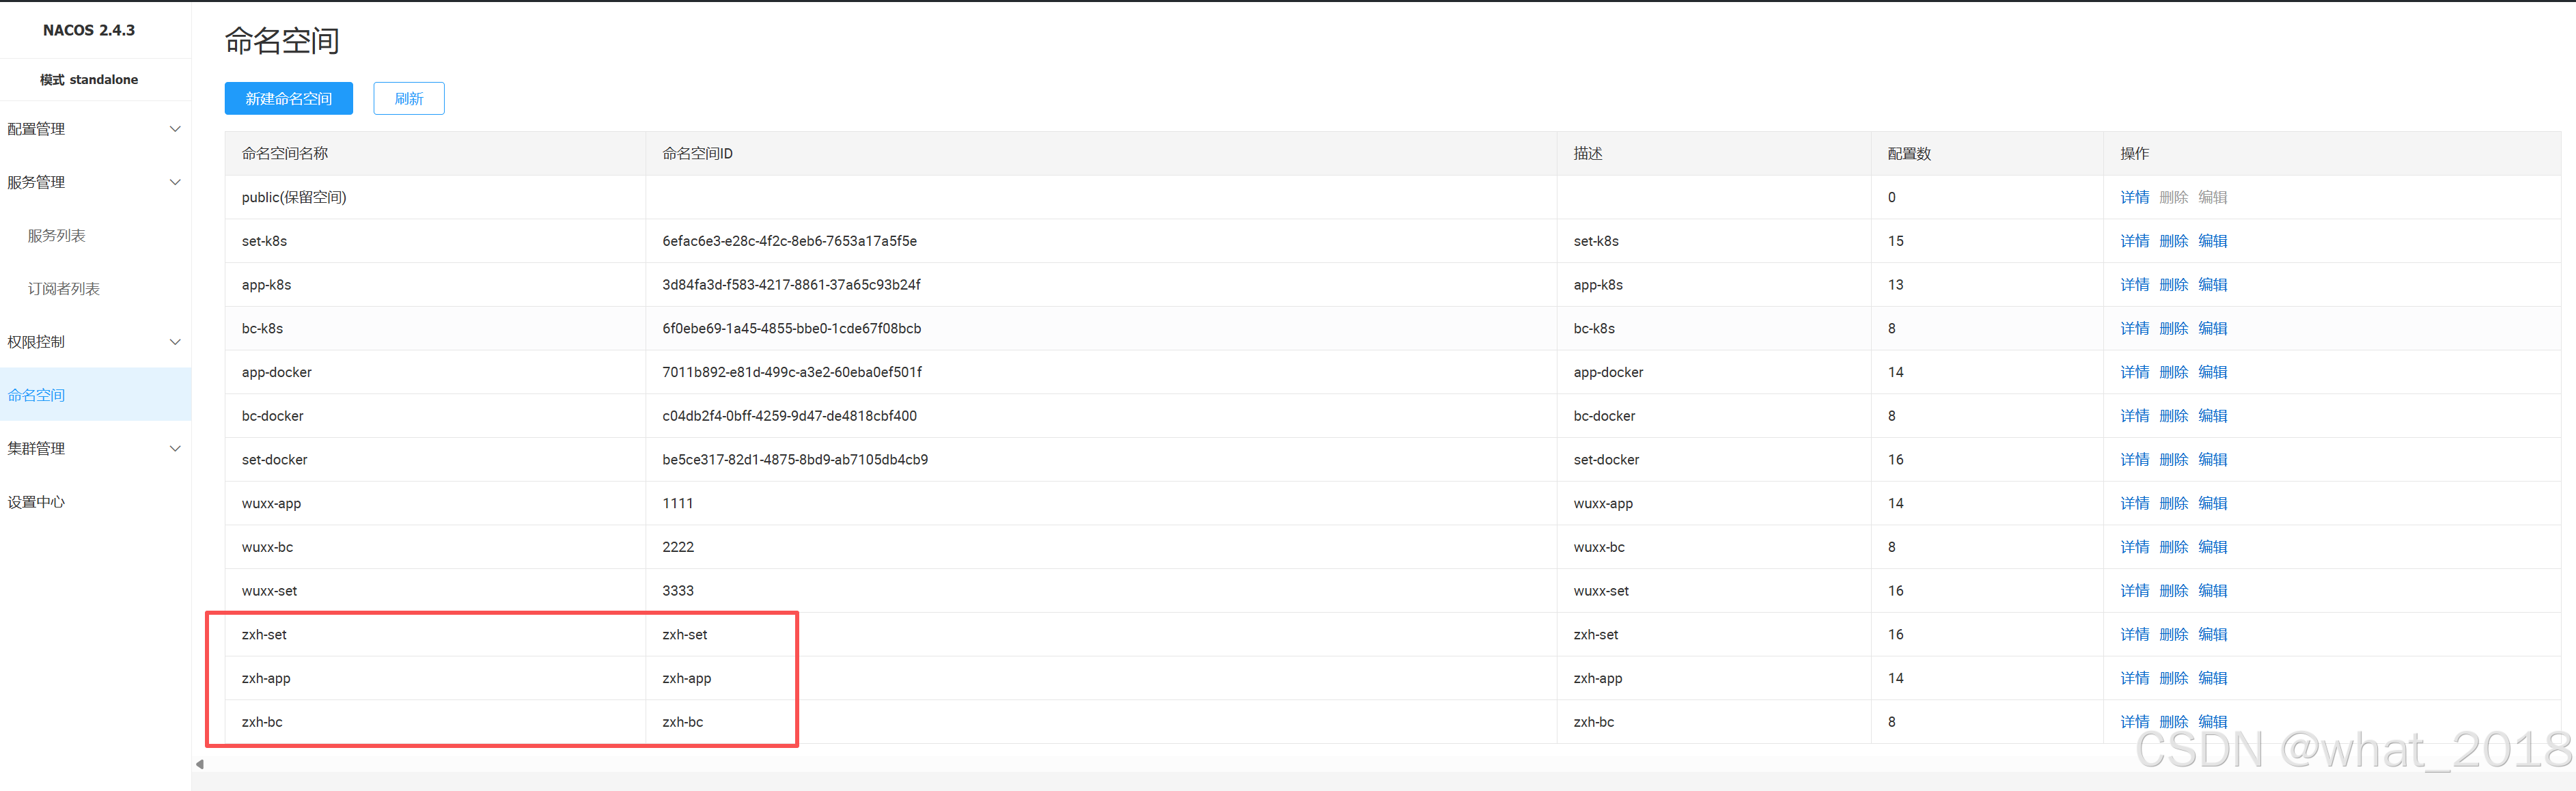The image size is (2576, 791).
Task: Collapse the 服务管理 menu chevron
Action: (x=175, y=182)
